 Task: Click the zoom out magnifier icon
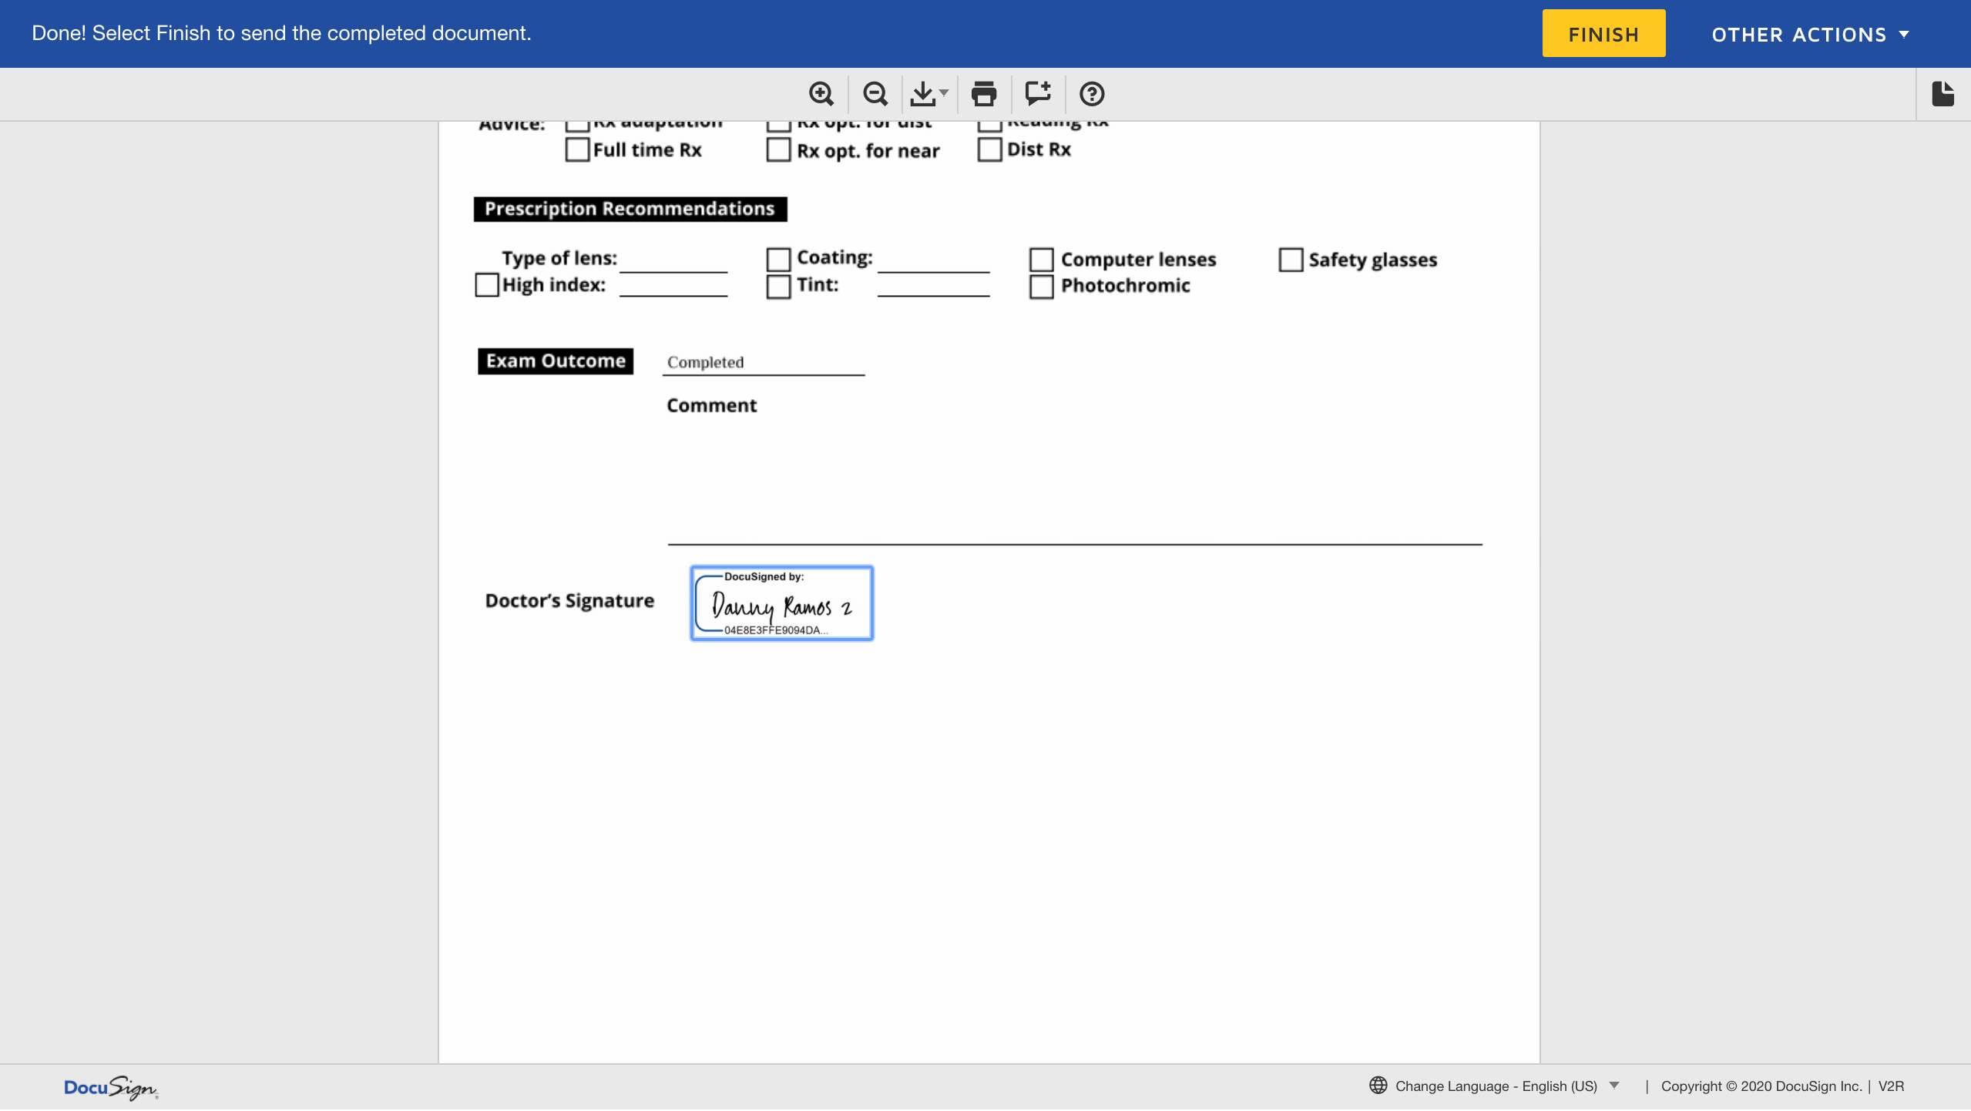tap(875, 94)
